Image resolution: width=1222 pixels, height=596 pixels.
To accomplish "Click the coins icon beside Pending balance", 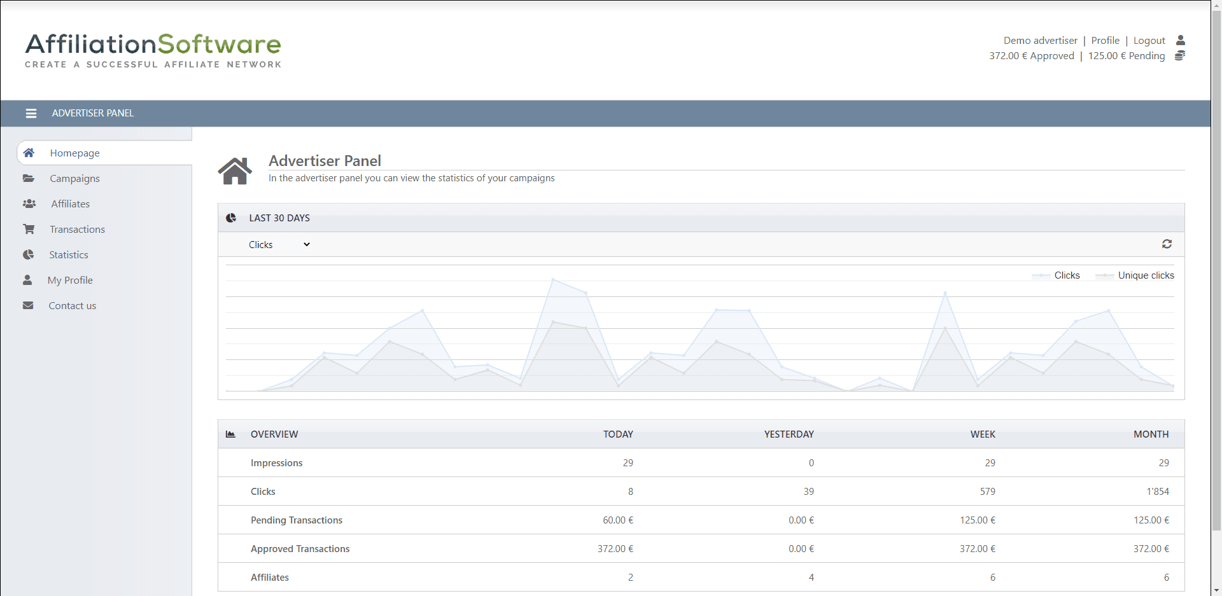I will click(x=1179, y=56).
